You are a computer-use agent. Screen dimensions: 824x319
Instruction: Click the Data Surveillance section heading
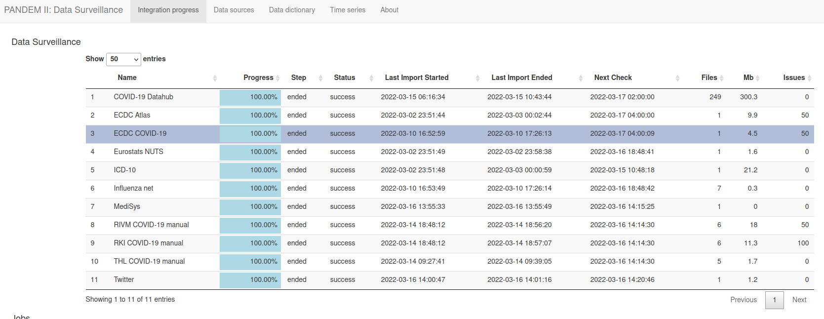point(46,42)
